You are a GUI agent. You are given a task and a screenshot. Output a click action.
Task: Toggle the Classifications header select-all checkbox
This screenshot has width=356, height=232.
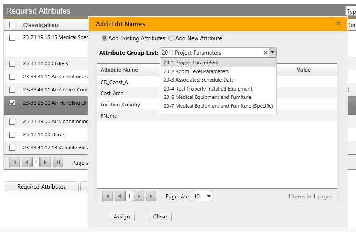13,25
